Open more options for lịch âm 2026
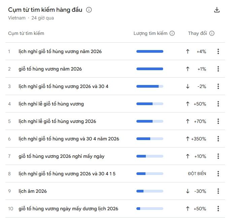 point(218,191)
